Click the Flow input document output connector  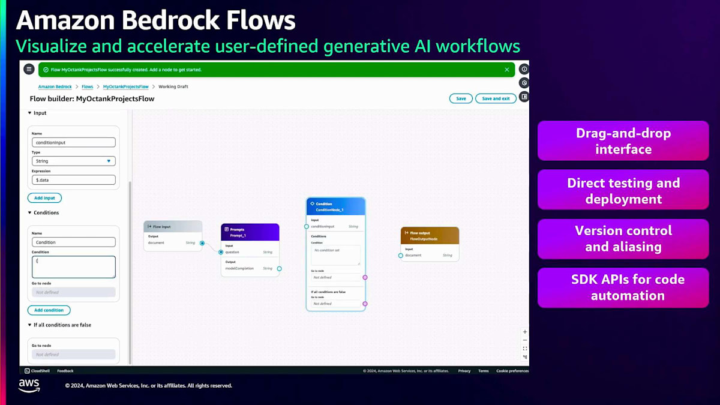tap(202, 243)
